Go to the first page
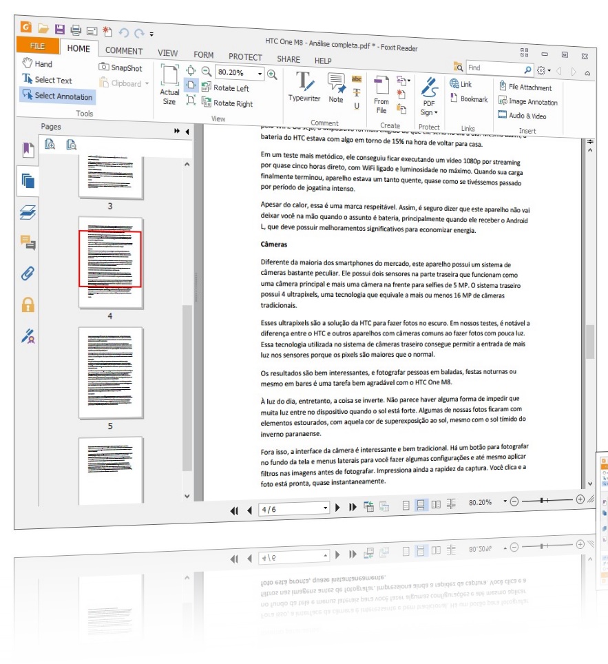Screen dimensions: 608x664 tap(234, 510)
